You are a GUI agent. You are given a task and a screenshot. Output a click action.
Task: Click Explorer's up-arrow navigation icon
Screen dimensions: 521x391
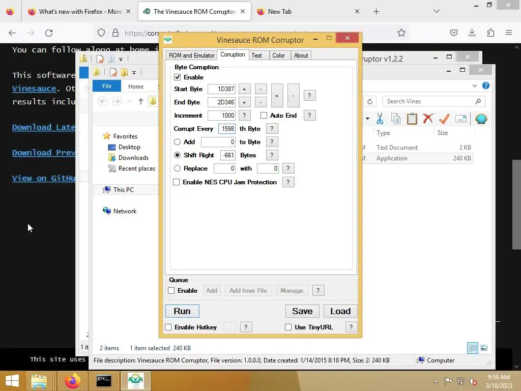point(141,101)
